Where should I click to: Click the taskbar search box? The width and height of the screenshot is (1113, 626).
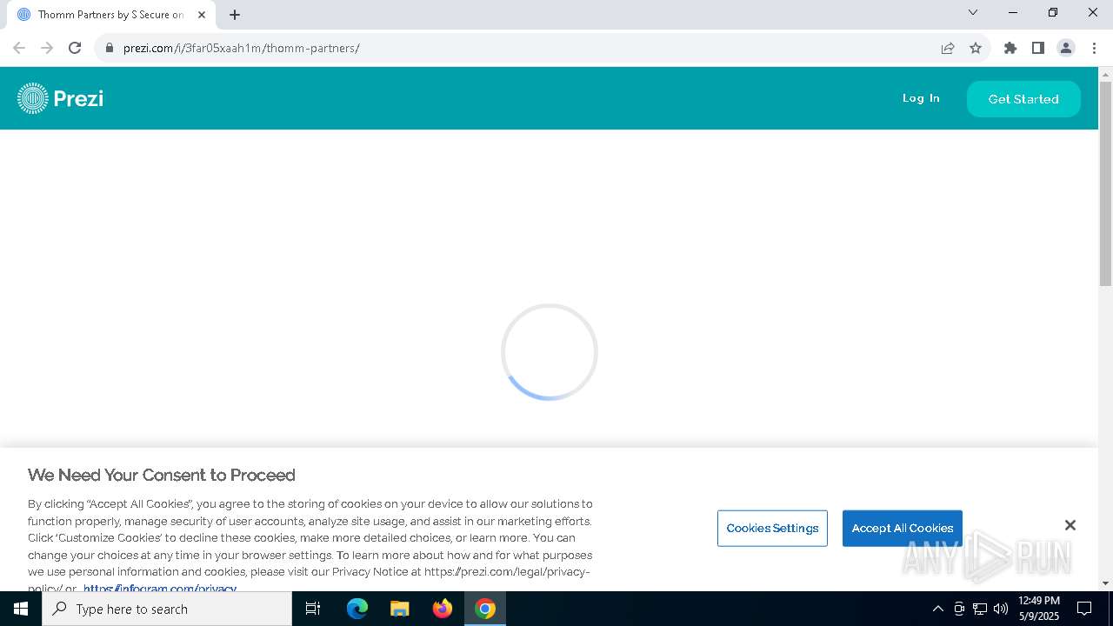point(167,609)
